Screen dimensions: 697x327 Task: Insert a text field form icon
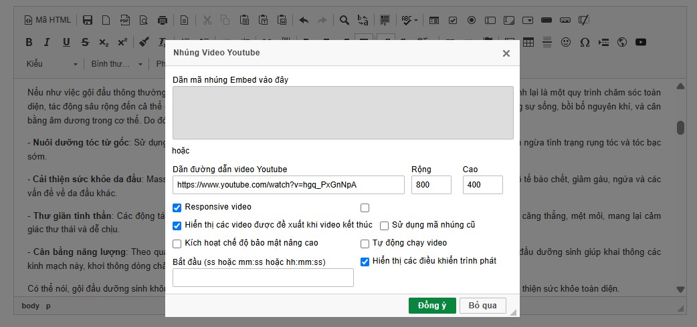point(490,20)
